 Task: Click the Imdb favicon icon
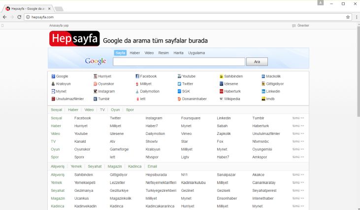(263, 99)
